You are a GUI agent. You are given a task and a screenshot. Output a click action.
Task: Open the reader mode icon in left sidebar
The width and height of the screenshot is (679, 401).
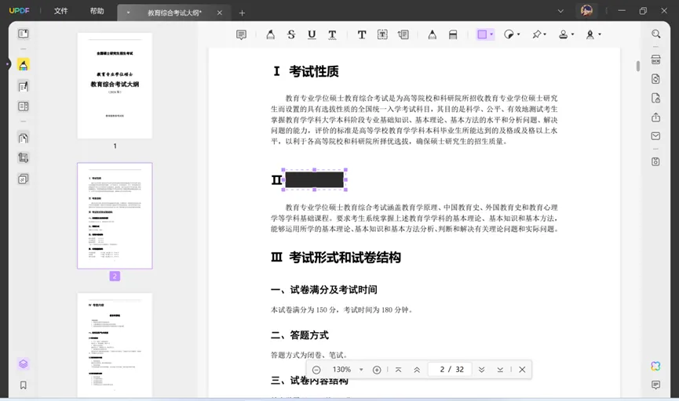[x=24, y=34]
